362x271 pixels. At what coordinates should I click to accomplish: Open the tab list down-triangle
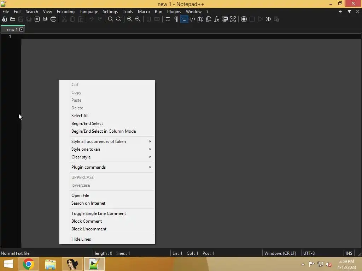(x=349, y=12)
